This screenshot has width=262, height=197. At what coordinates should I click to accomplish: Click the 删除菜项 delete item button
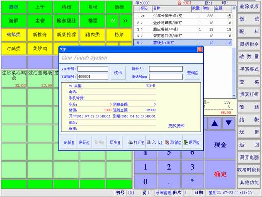coord(249,7)
